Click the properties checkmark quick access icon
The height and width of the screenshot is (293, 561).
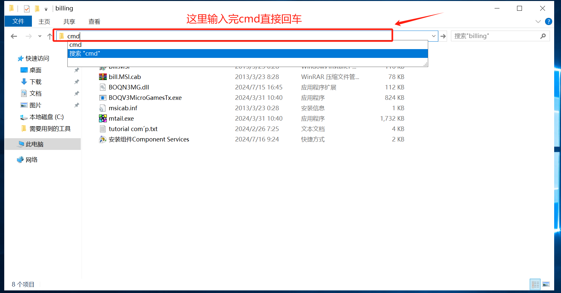click(27, 8)
